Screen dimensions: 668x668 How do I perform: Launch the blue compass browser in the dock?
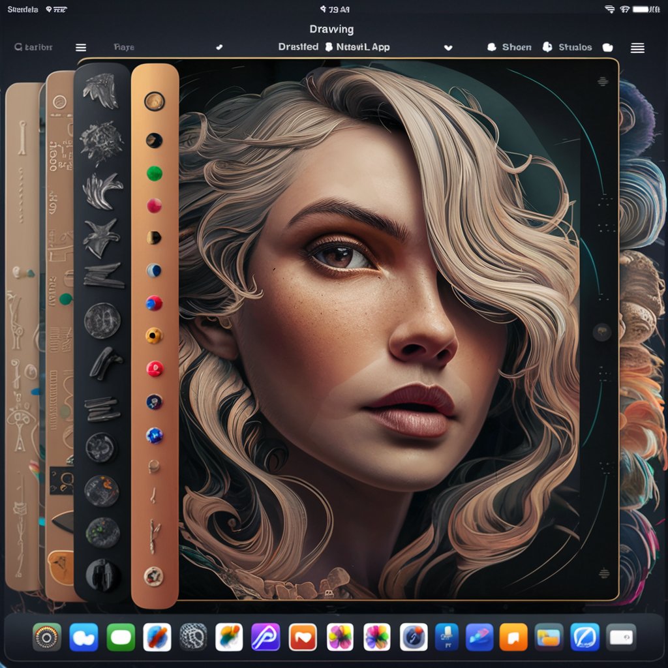pyautogui.click(x=584, y=637)
